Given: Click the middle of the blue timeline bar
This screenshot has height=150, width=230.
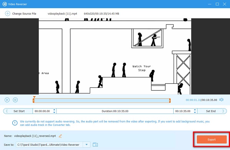Looking at the screenshot, I should pyautogui.click(x=102, y=101).
